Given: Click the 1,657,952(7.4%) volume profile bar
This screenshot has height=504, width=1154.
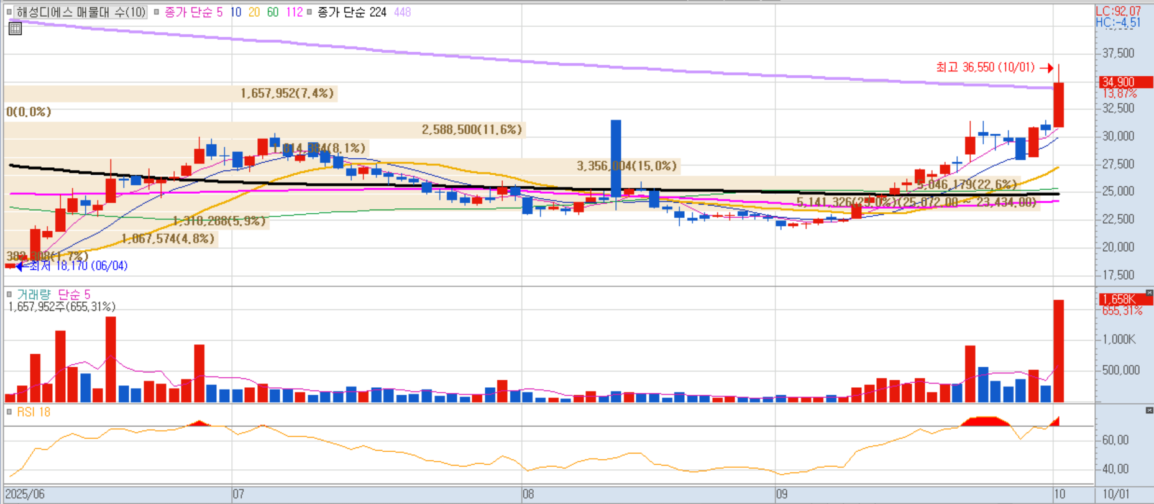Looking at the screenshot, I should (x=171, y=93).
